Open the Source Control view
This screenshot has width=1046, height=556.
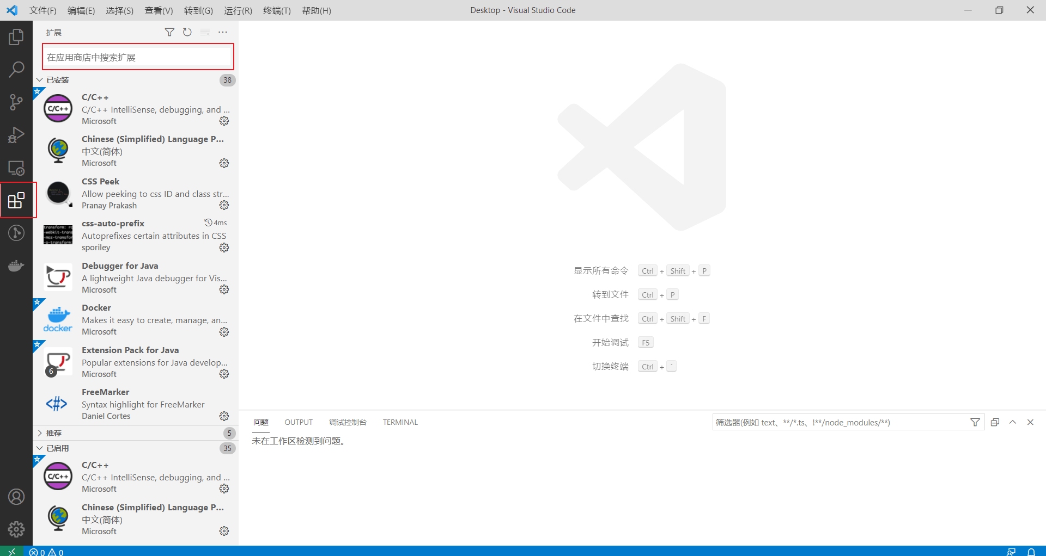click(16, 102)
